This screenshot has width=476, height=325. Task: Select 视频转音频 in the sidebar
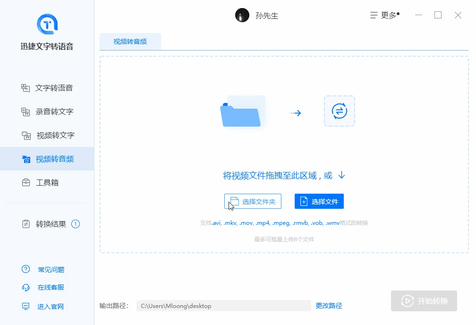tap(47, 159)
